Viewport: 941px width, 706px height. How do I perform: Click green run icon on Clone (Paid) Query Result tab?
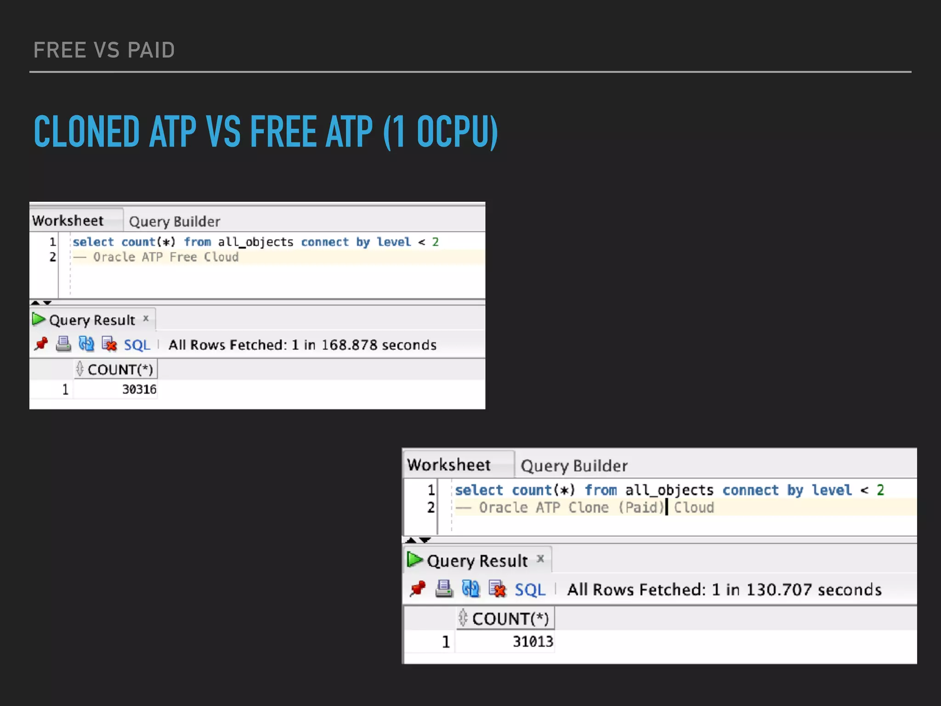(415, 559)
